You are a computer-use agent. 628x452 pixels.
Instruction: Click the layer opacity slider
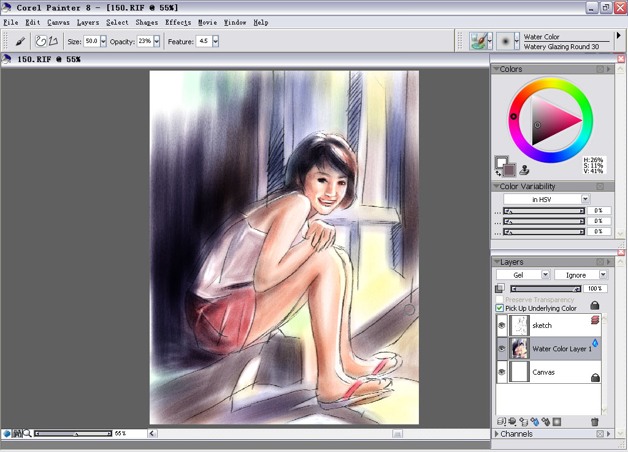tap(546, 289)
